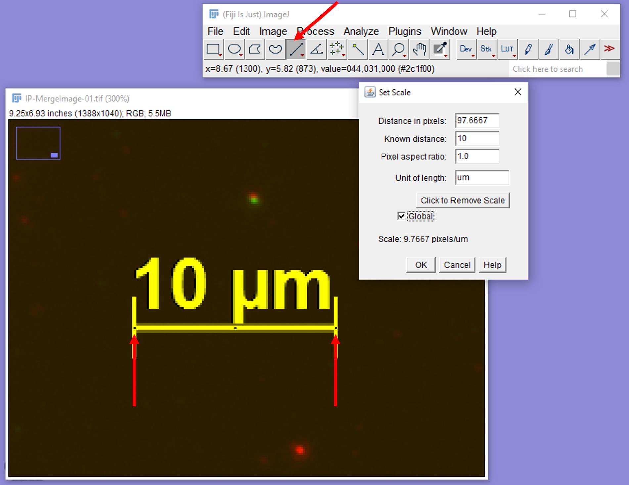Select the Angle tool
The height and width of the screenshot is (485, 629).
click(x=316, y=49)
